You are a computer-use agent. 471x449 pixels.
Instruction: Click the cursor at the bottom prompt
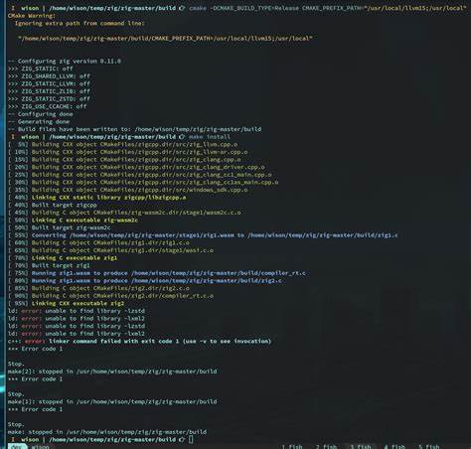pos(191,439)
